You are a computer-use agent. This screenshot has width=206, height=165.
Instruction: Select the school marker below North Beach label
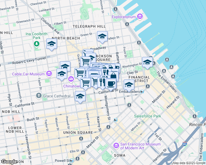pyautogui.click(x=51, y=44)
